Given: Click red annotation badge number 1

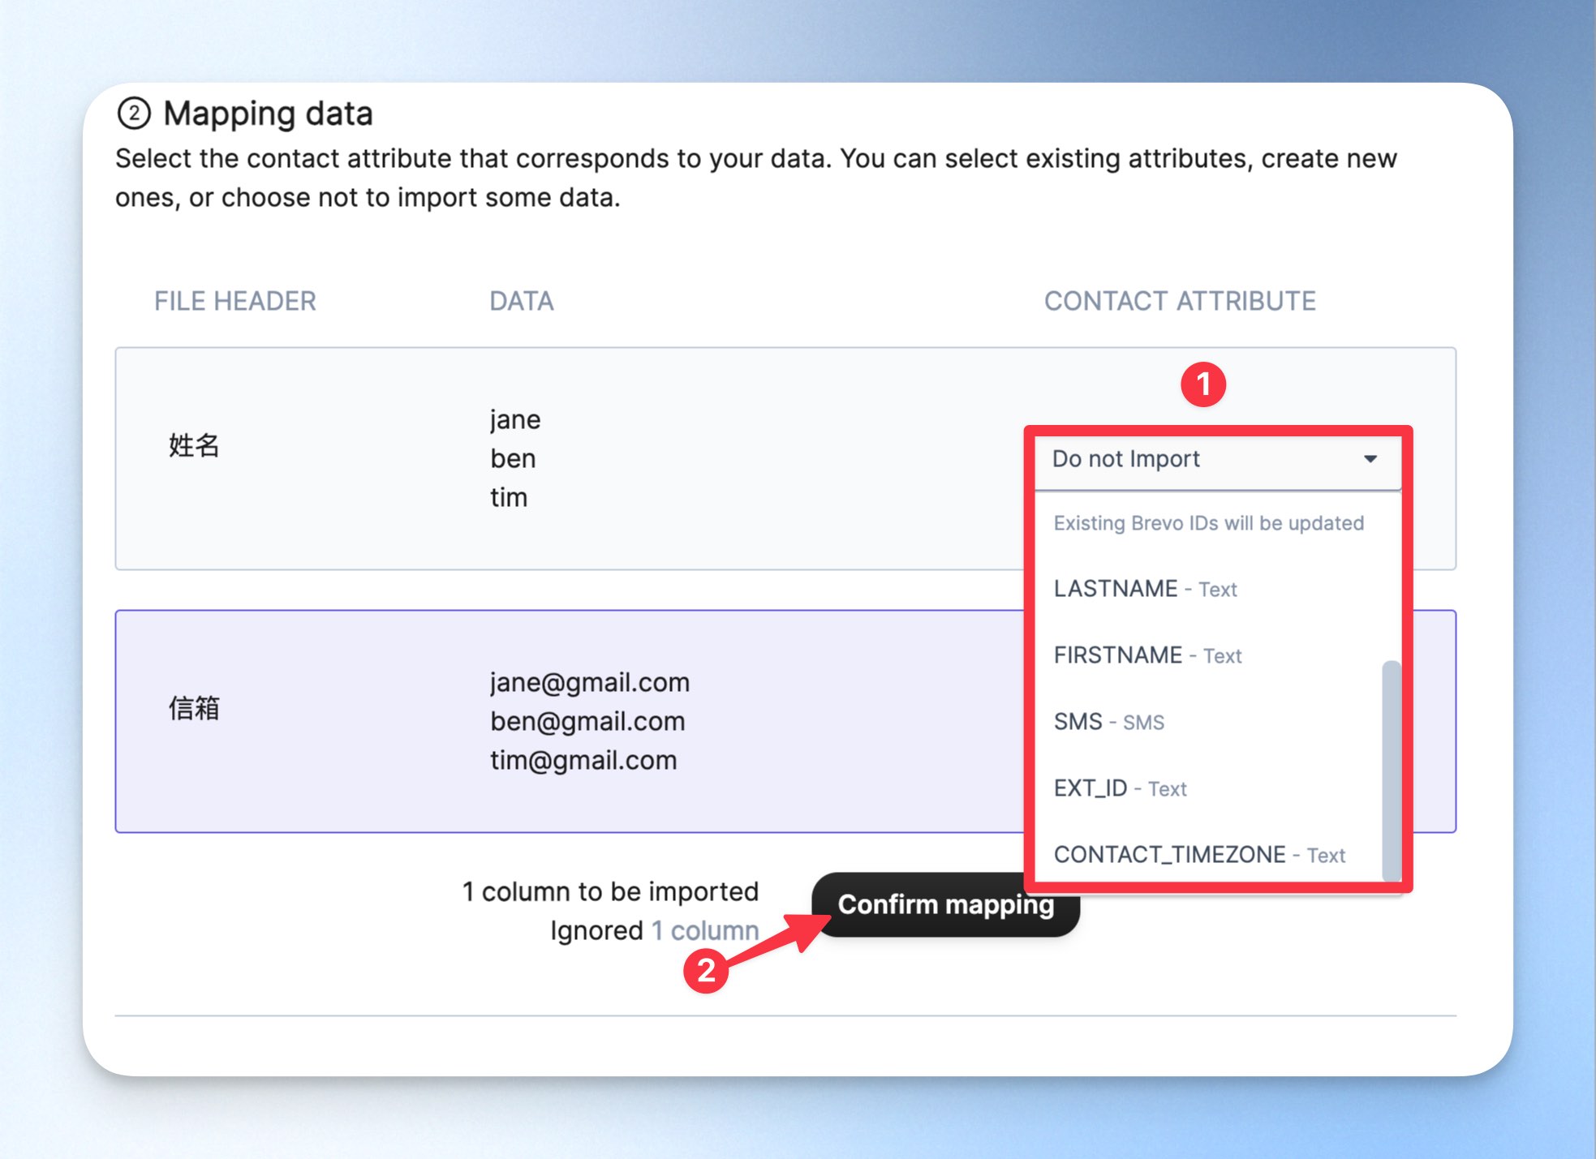Looking at the screenshot, I should pos(1202,384).
